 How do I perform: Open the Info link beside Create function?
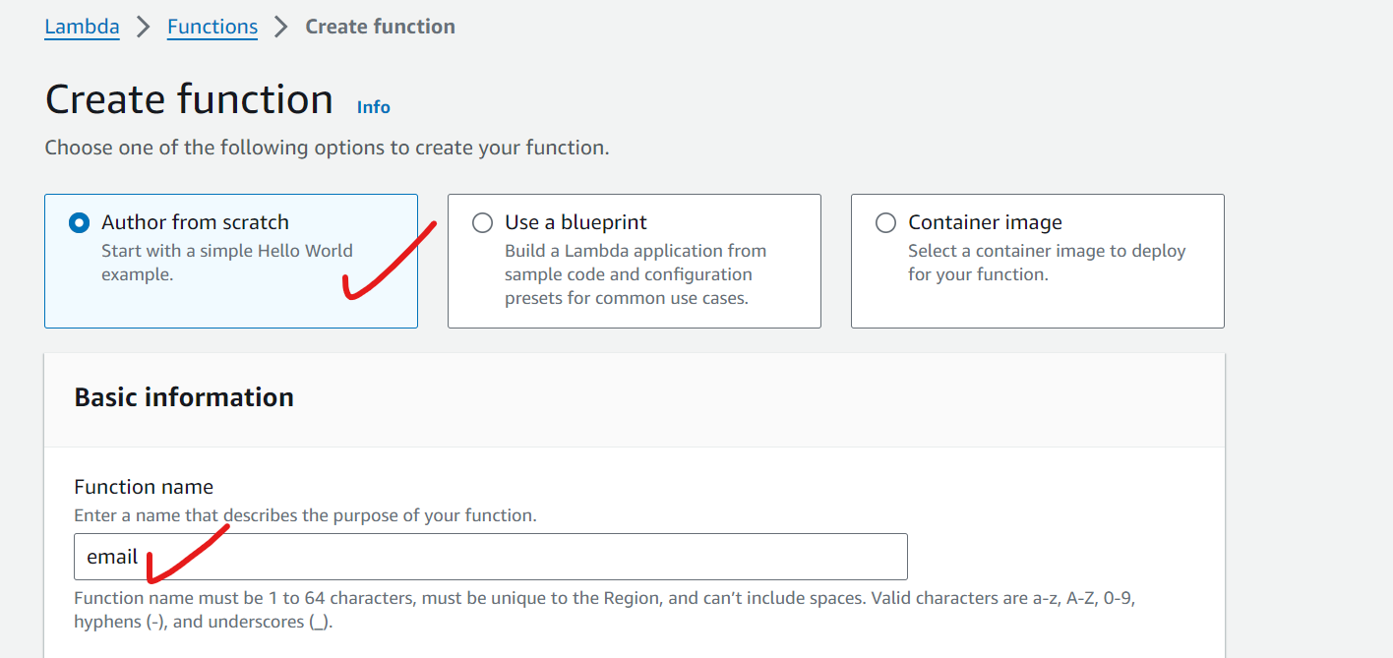click(x=373, y=107)
